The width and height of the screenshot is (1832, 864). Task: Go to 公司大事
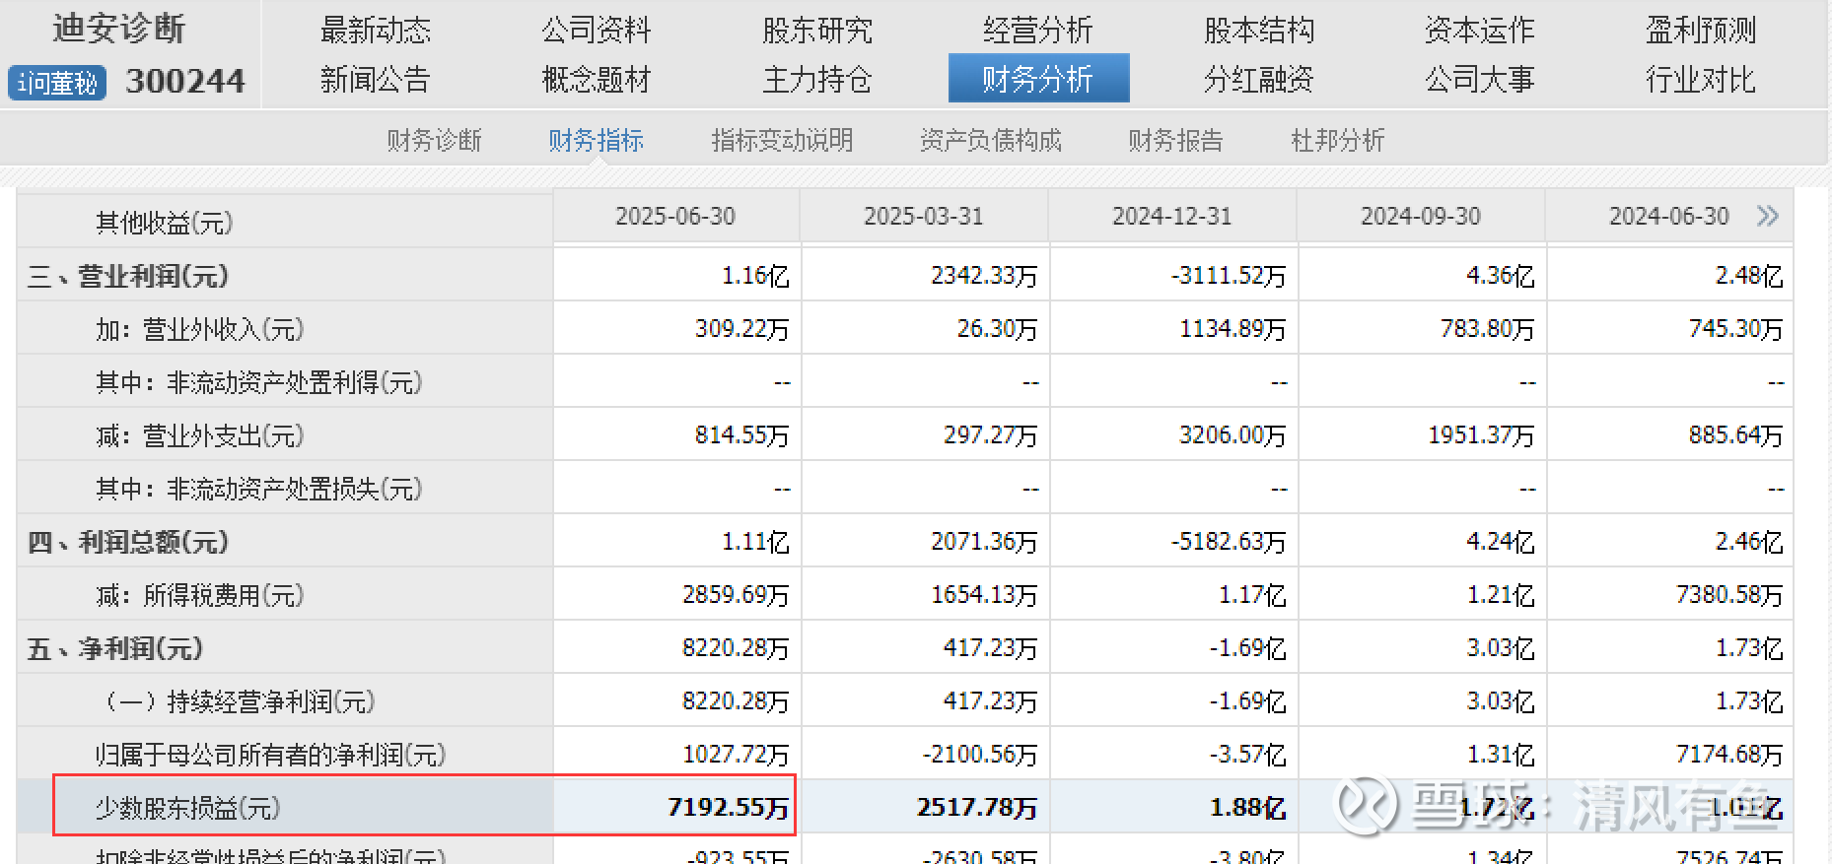(x=1479, y=79)
